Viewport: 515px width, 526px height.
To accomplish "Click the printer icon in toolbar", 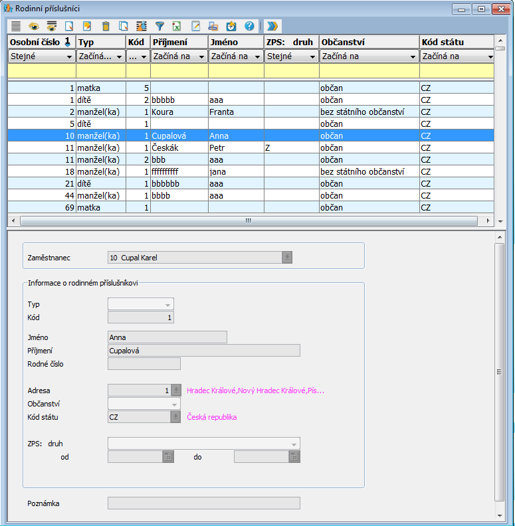I will point(213,26).
